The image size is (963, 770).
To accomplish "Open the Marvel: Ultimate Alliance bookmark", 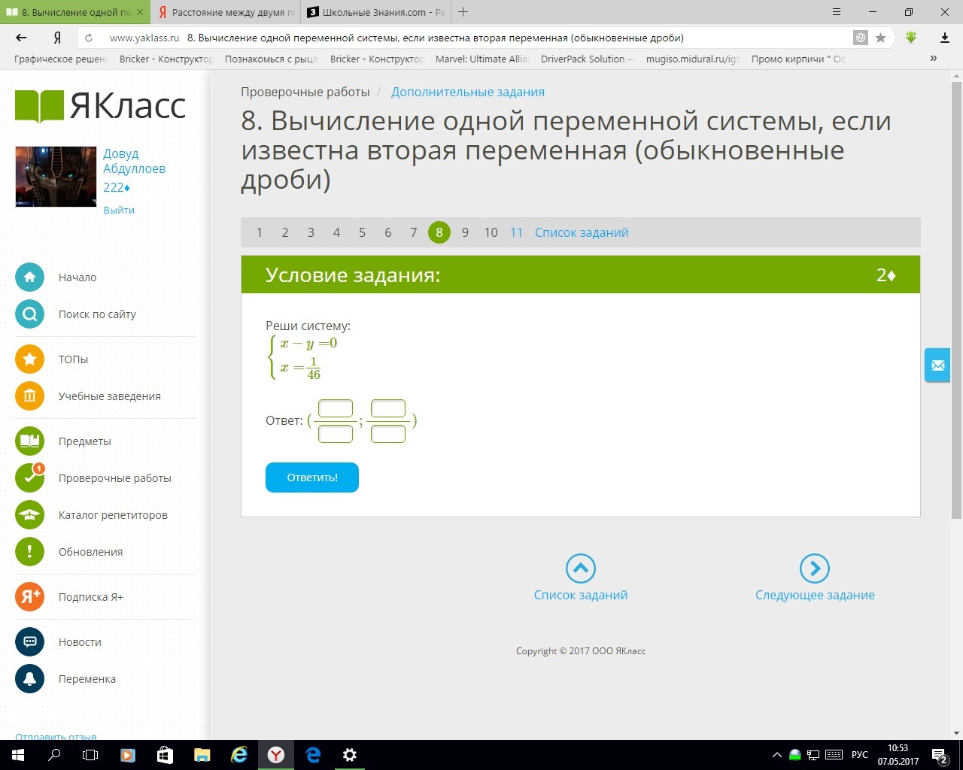I will (481, 59).
